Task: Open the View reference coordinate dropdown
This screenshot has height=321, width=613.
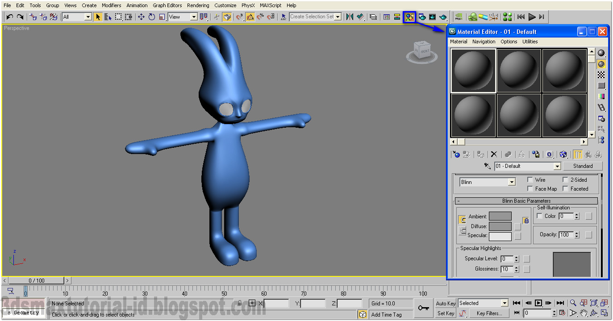Action: tap(194, 17)
